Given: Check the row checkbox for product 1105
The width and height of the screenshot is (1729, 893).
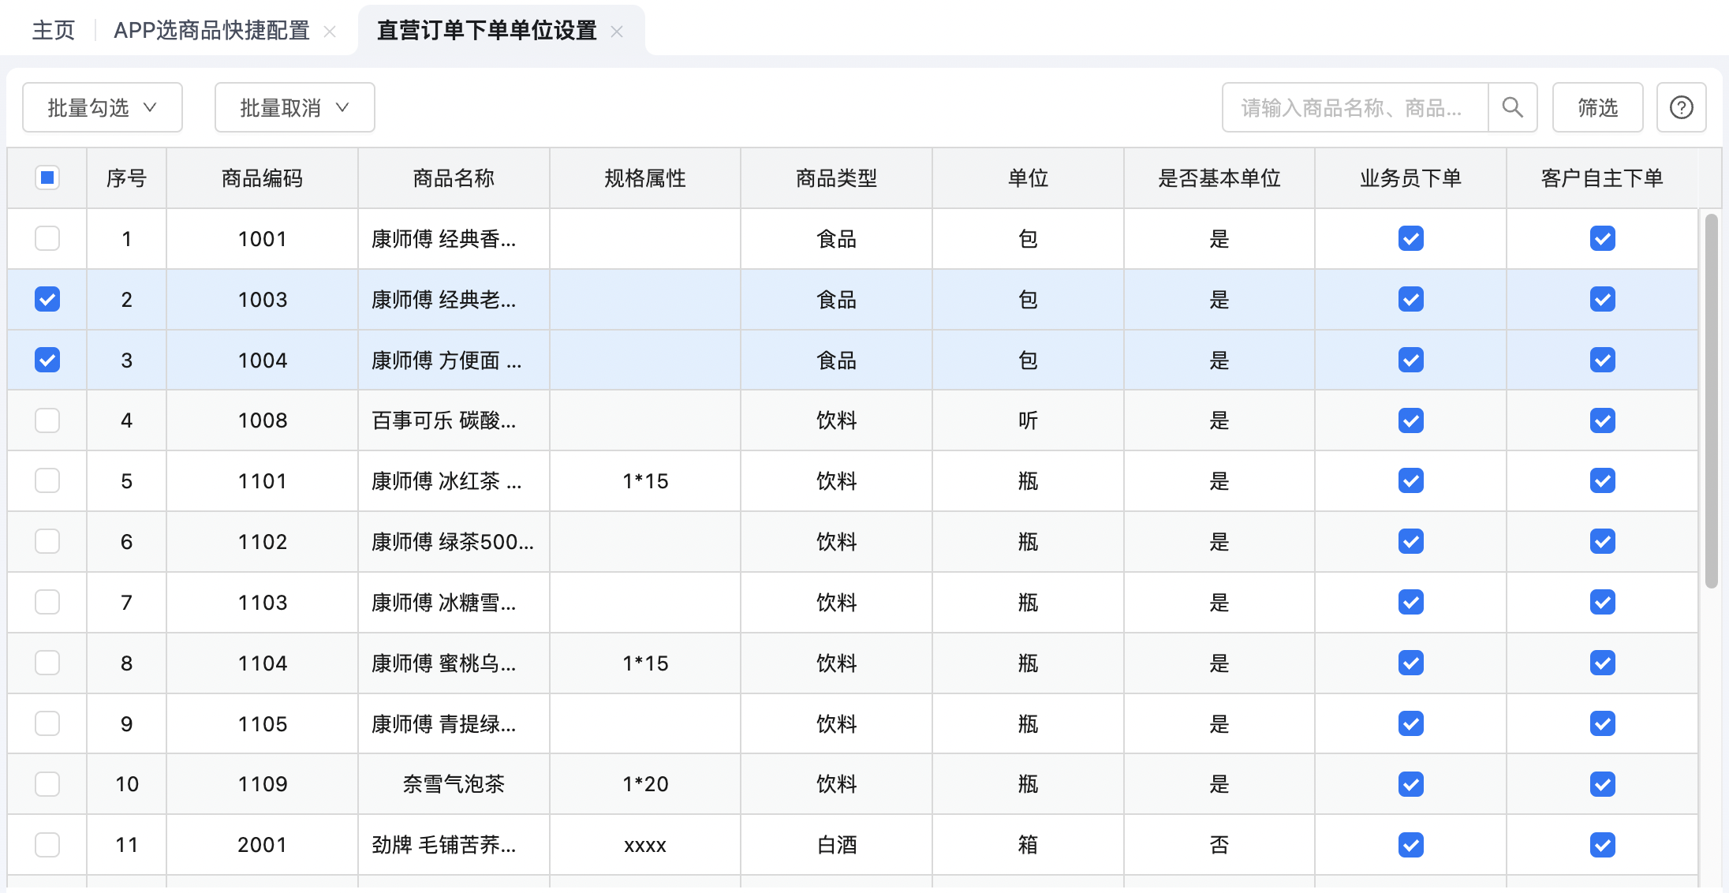Looking at the screenshot, I should point(47,723).
